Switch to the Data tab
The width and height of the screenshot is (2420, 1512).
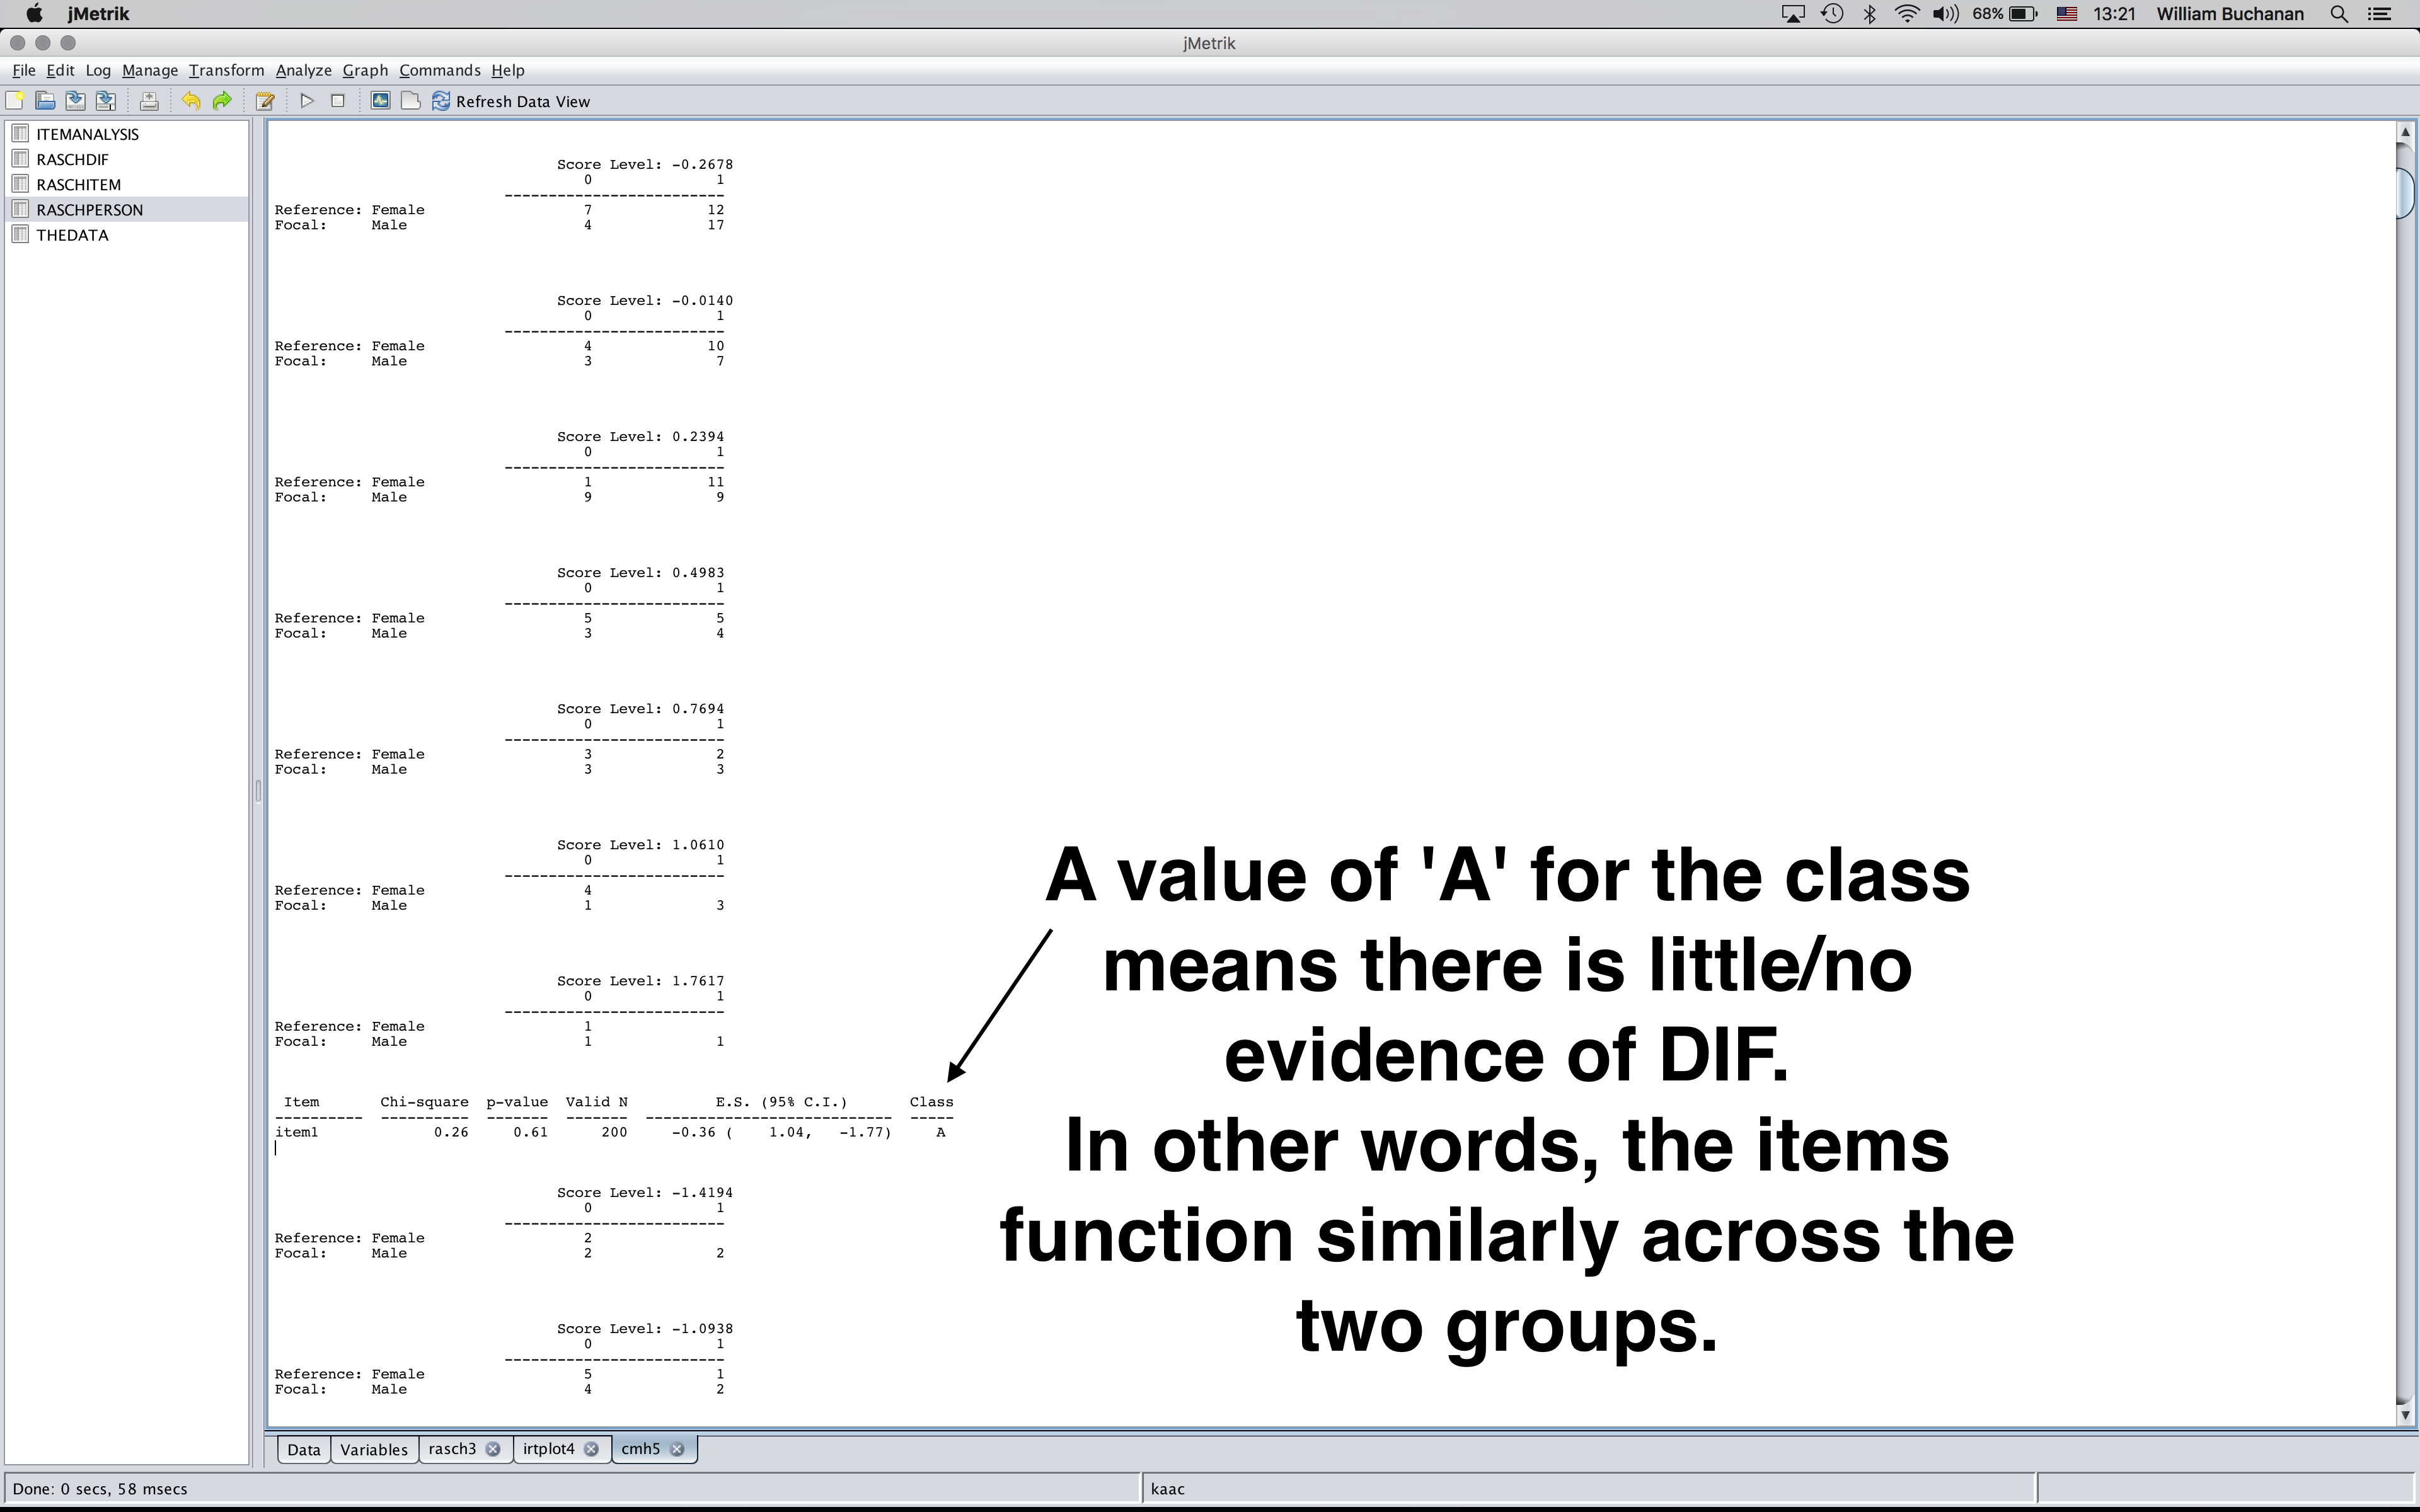coord(304,1449)
